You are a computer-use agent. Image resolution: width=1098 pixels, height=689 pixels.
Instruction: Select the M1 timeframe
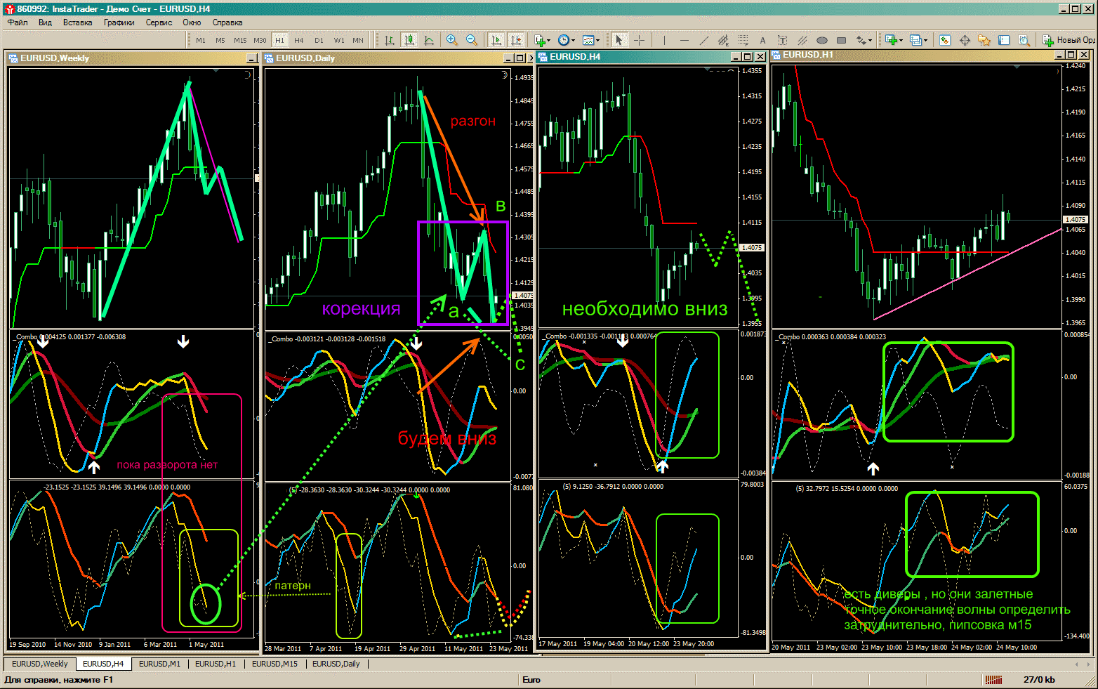201,40
